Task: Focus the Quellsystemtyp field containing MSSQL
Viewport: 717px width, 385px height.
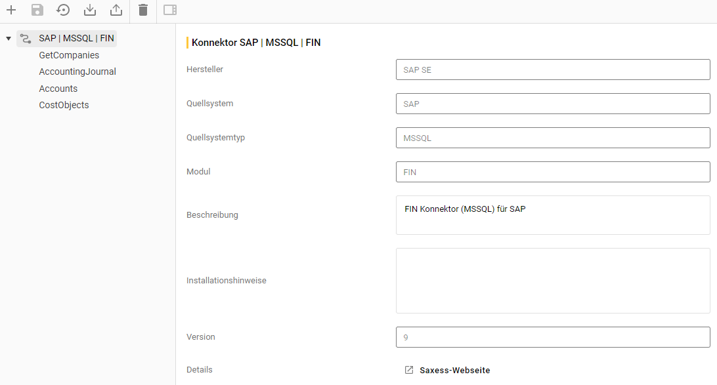Action: click(x=552, y=138)
